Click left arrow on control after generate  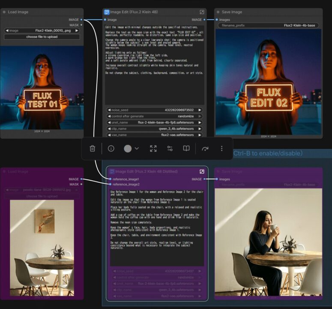point(109,116)
